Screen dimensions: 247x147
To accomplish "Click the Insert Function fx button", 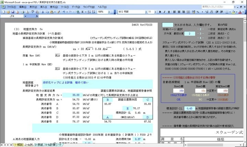I will (37, 16).
